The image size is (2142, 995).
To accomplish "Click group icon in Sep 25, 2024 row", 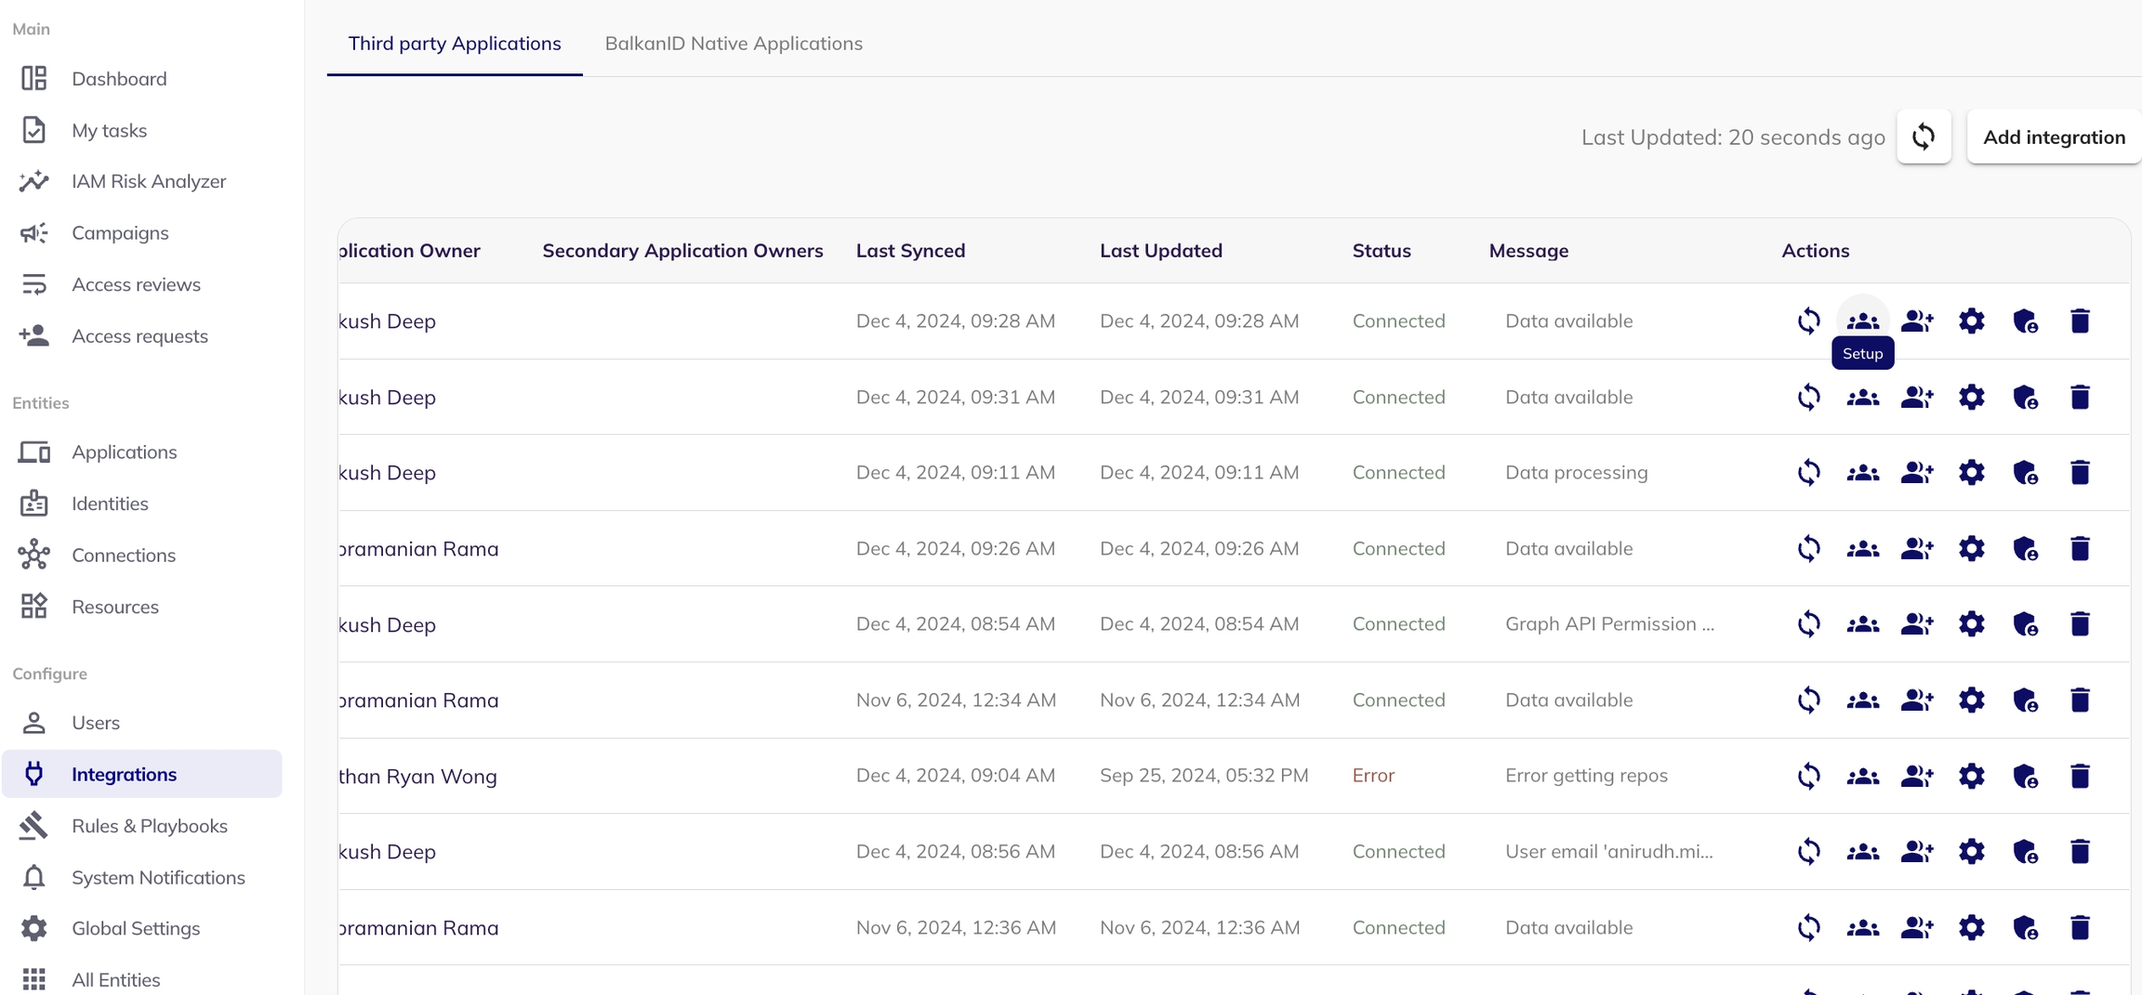I will click(x=1862, y=776).
